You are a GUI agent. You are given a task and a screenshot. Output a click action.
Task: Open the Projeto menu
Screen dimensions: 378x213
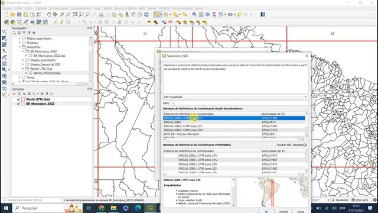7,8
